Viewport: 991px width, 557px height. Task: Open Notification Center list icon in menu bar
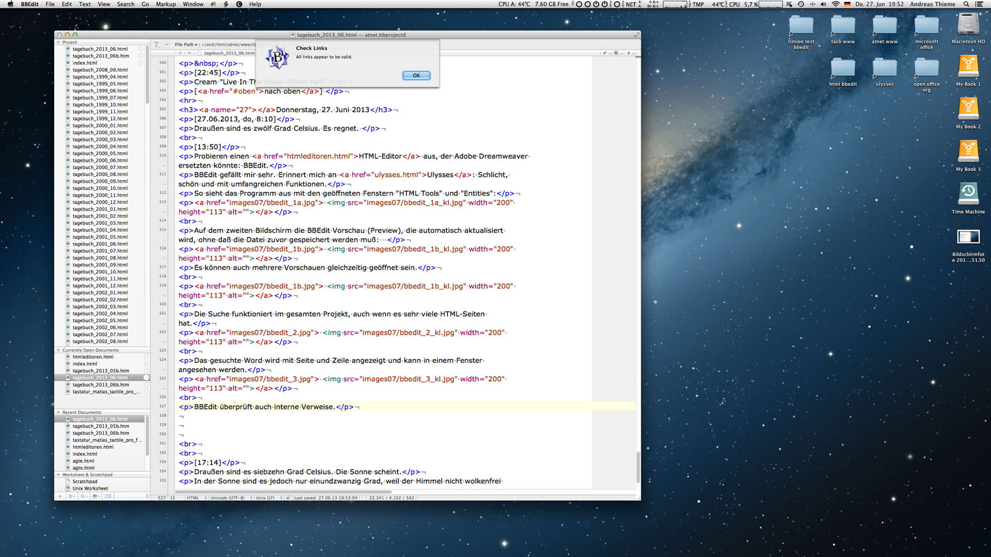tap(979, 4)
